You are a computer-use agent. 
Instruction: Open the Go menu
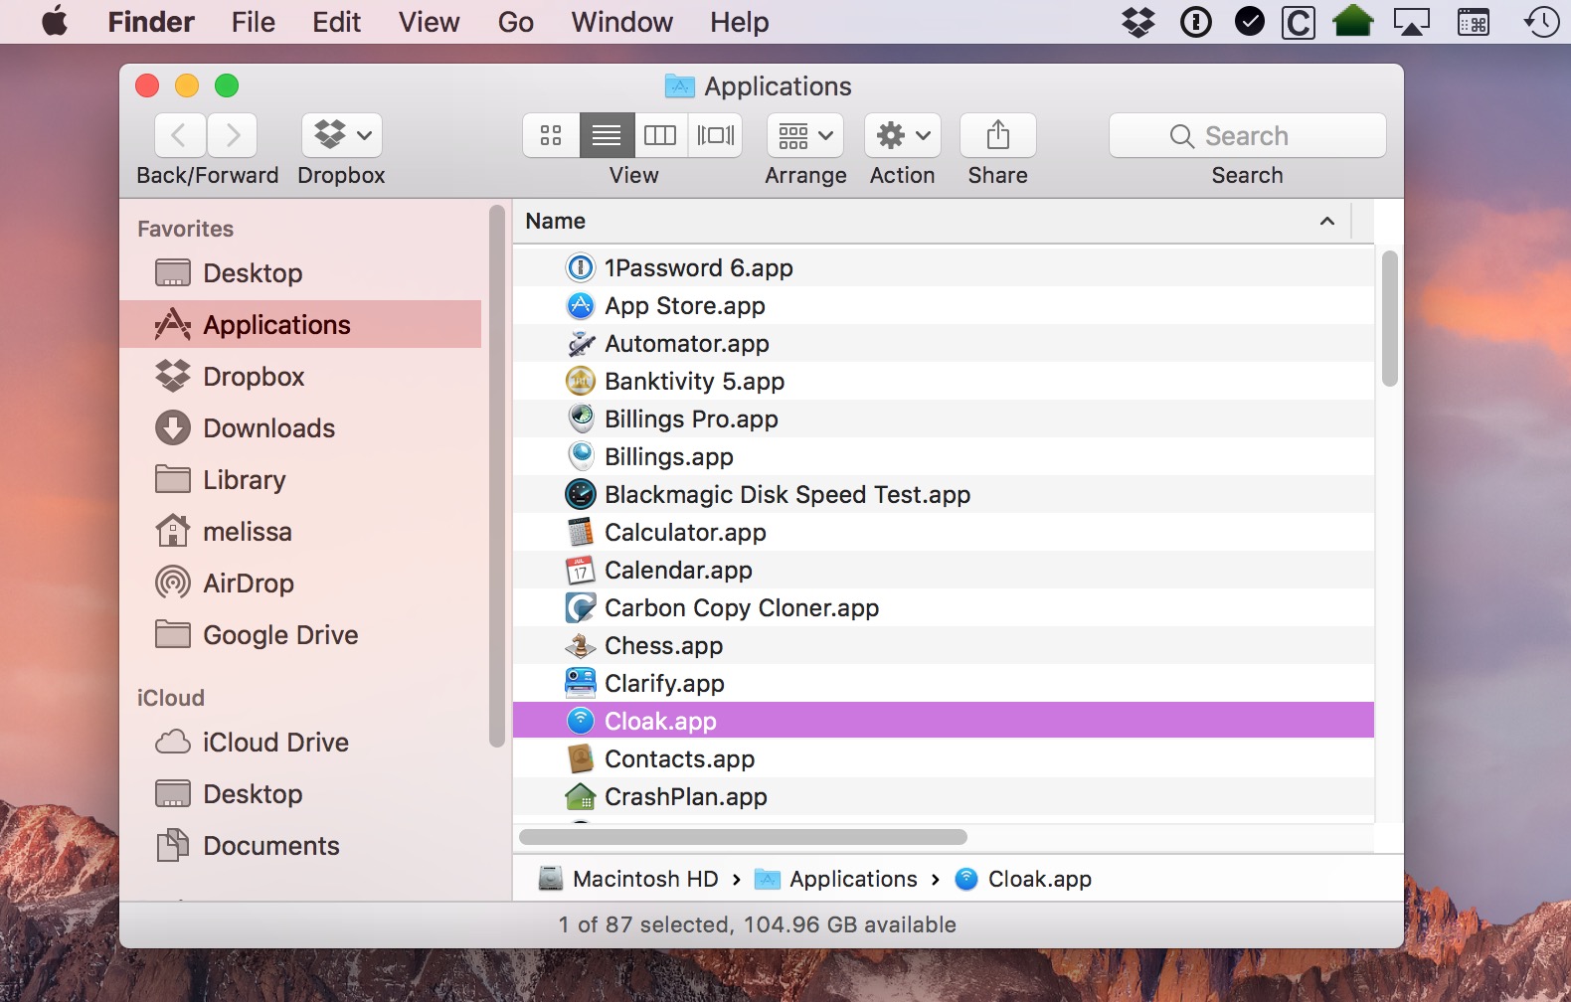point(516,21)
